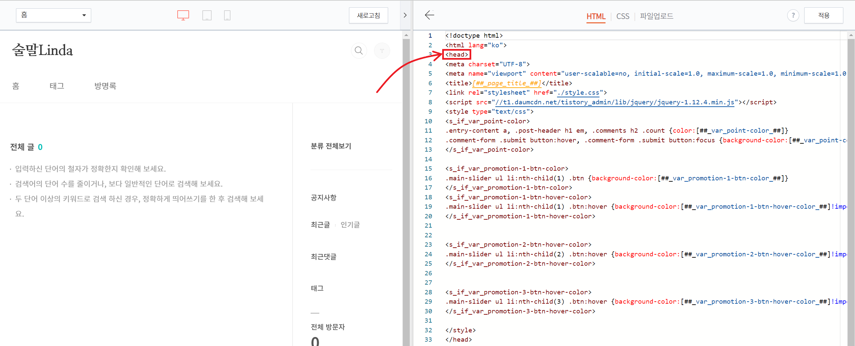855x346 pixels.
Task: Click 공지사항 in the sidebar
Action: tap(324, 198)
